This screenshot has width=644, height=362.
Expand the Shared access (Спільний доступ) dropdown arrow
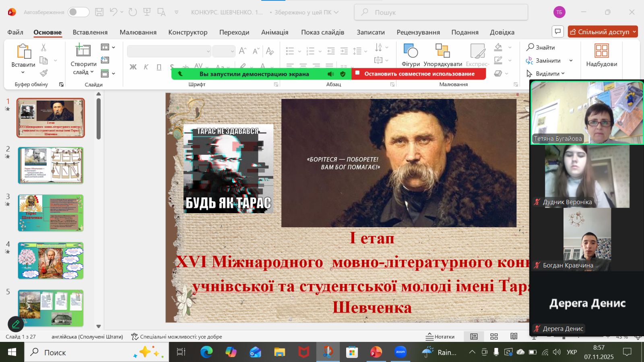634,32
